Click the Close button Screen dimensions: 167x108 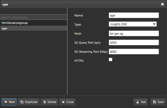[x=67, y=102]
